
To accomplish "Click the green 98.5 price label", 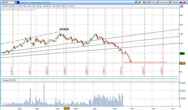I will coord(182,54).
